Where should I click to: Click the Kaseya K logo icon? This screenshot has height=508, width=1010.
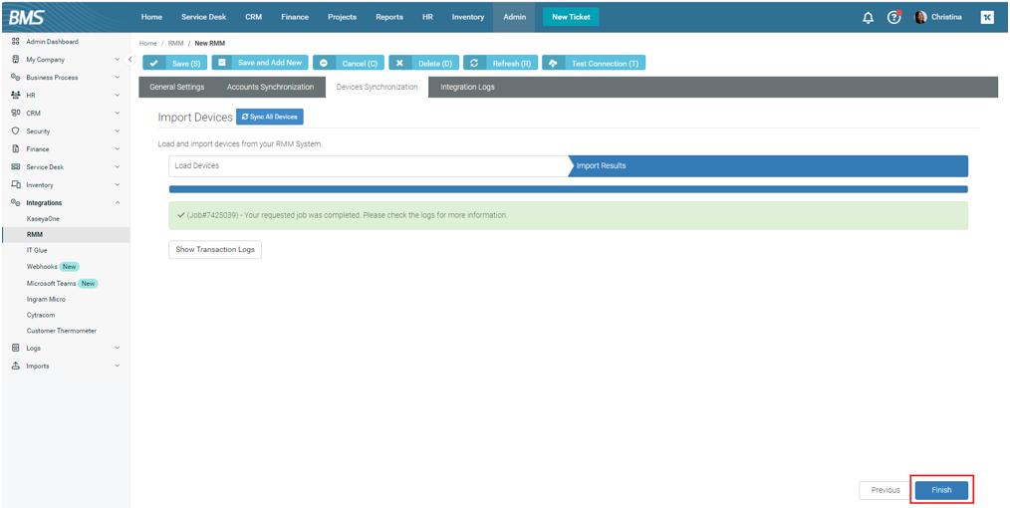coord(986,17)
